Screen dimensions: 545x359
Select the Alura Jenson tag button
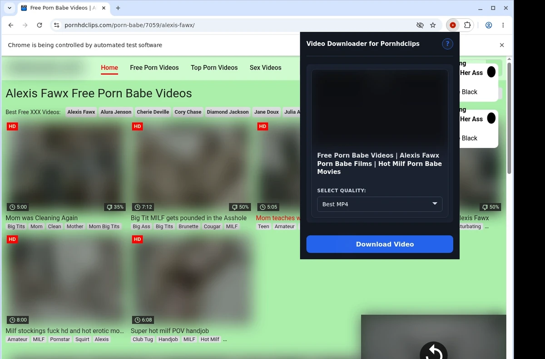(x=116, y=112)
